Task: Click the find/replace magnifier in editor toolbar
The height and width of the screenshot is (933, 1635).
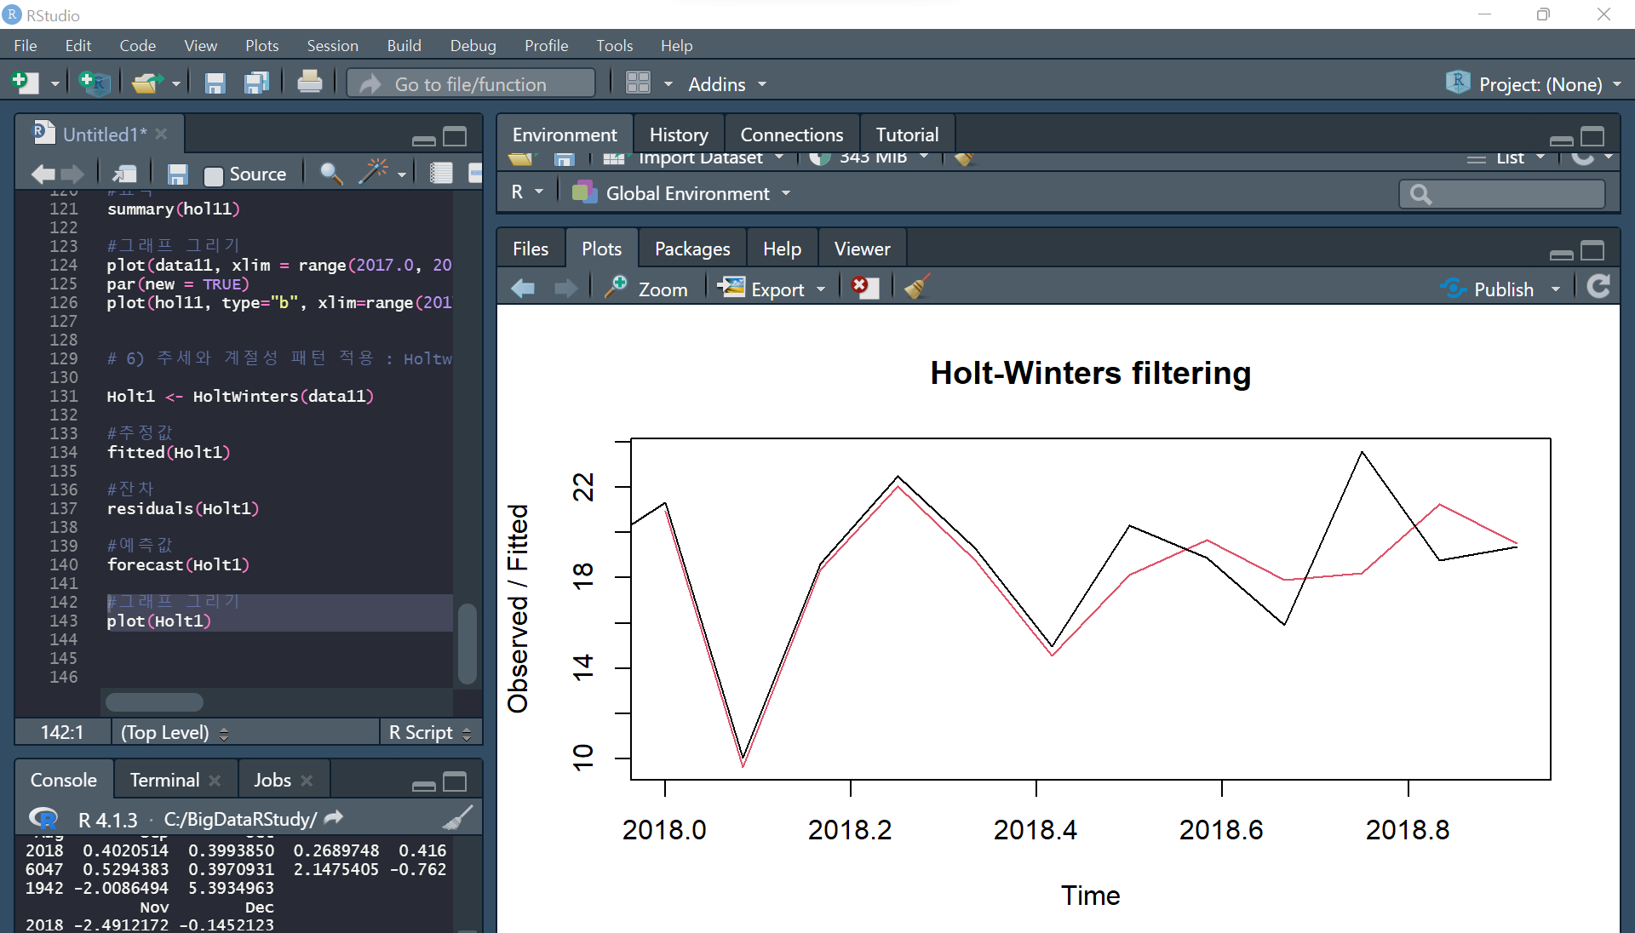Action: [x=330, y=174]
